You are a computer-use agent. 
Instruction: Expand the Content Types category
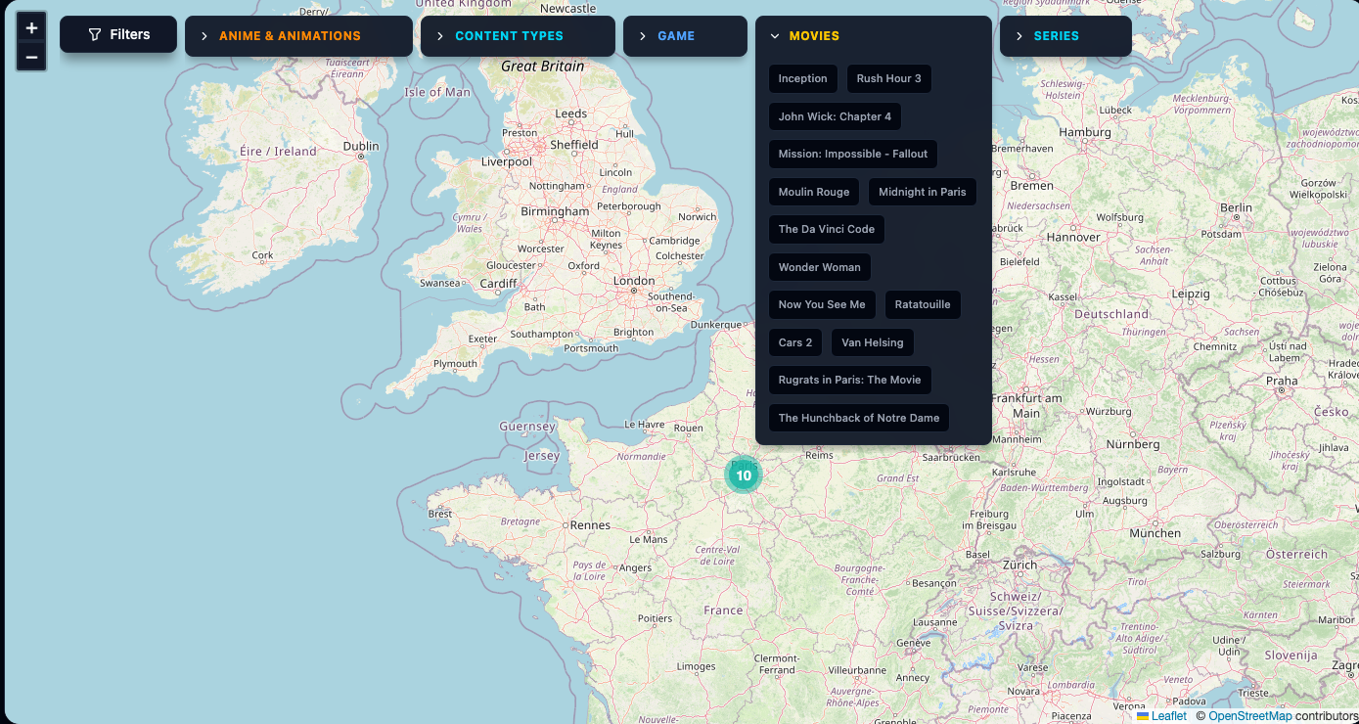click(x=518, y=36)
